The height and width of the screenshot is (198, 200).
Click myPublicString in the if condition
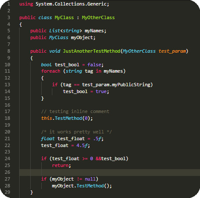[x=131, y=85]
